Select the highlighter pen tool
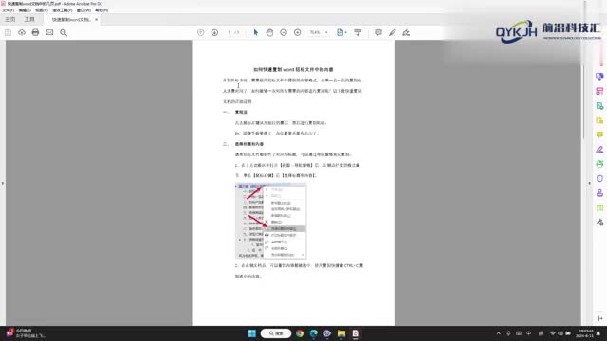This screenshot has height=341, width=607. [392, 32]
